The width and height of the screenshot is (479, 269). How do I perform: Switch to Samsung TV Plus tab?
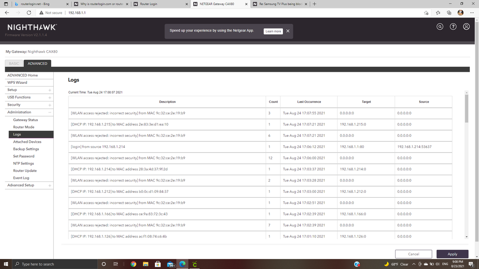tap(280, 4)
